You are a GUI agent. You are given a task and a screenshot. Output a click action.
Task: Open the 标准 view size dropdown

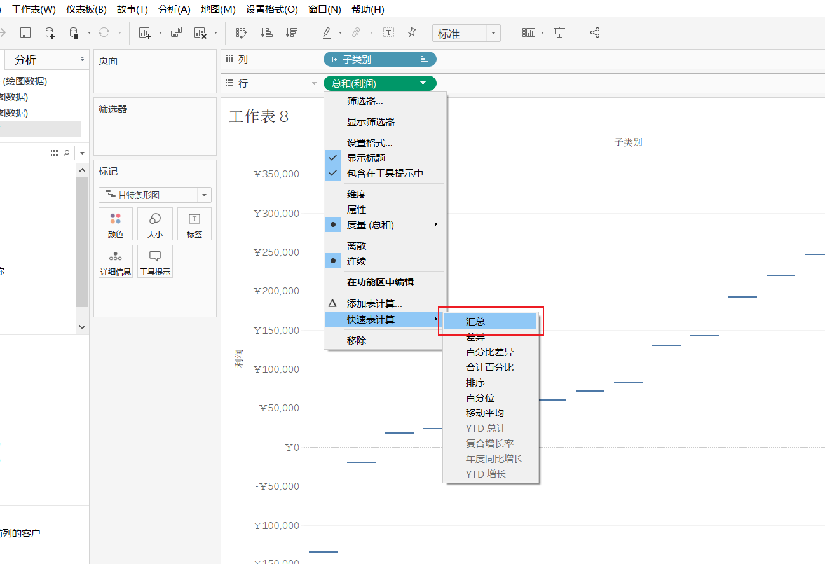[x=494, y=33]
